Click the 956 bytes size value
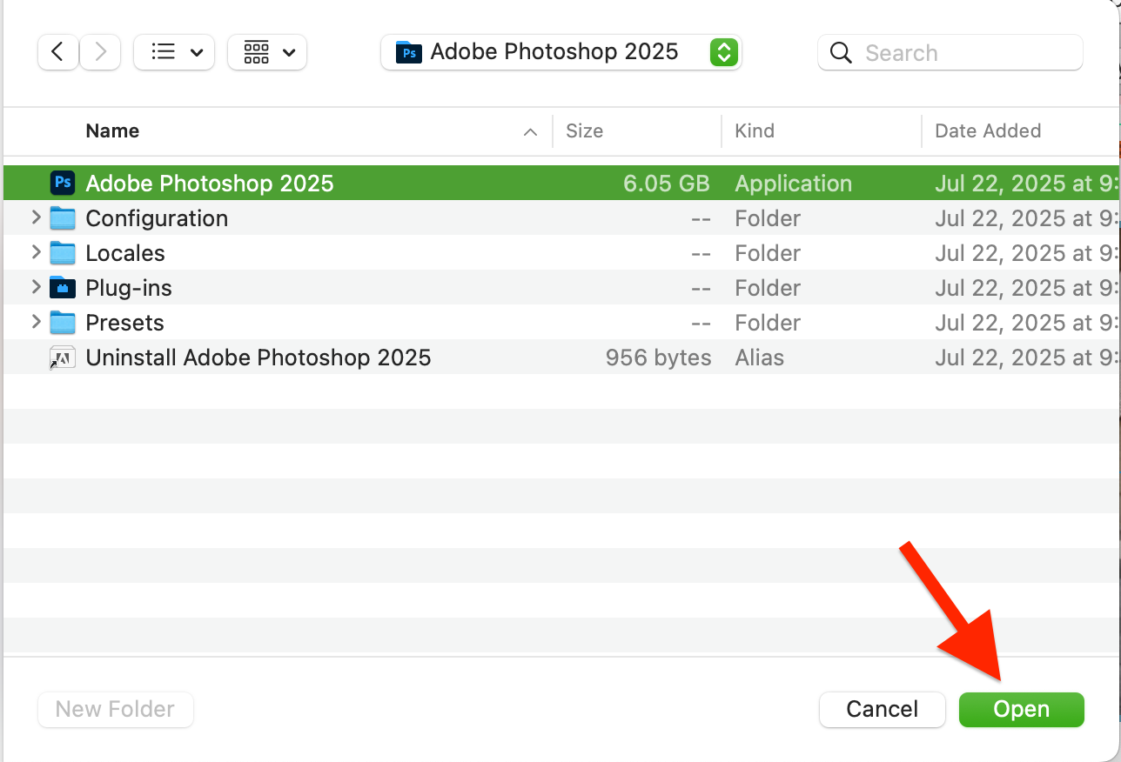 [659, 358]
